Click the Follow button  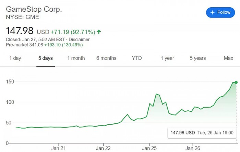pos(220,12)
